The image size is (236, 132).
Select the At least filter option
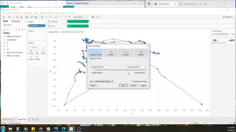[111, 53]
